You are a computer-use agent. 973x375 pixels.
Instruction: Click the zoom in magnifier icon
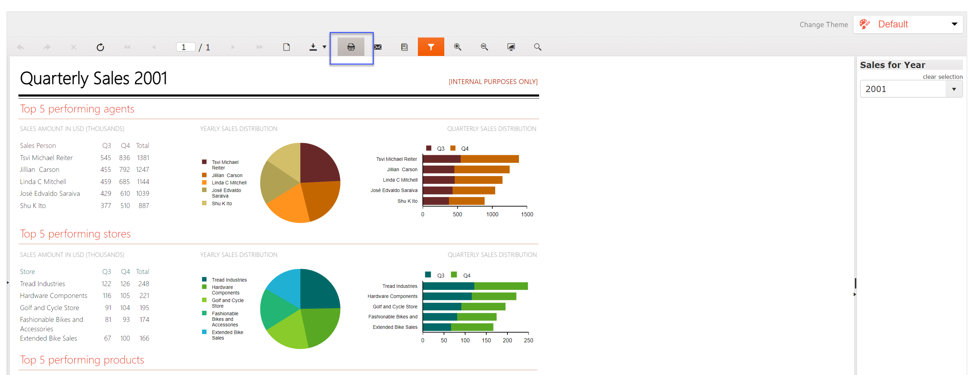point(457,47)
